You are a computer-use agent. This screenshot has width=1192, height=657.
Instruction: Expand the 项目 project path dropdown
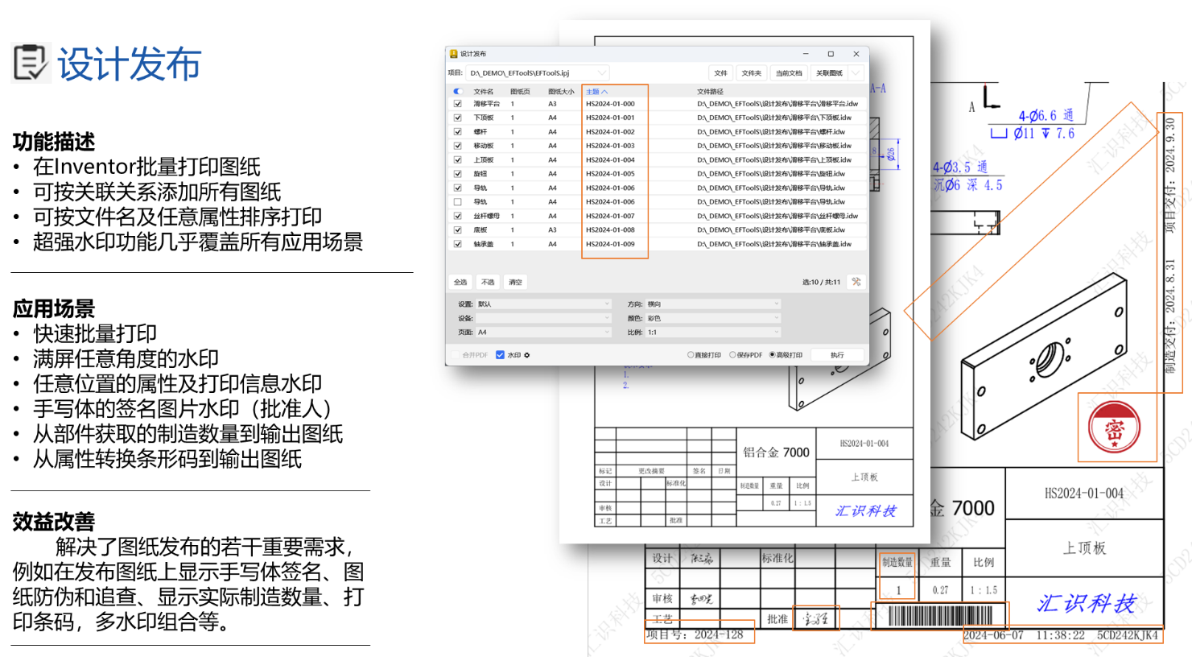[x=601, y=73]
